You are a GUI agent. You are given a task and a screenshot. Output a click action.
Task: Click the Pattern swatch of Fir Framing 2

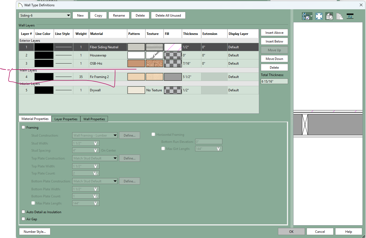(136, 77)
